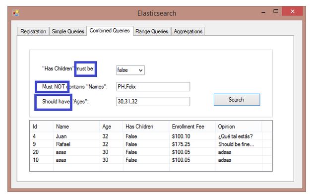Sort results by the Id column header
The image size is (310, 194).
[42, 127]
